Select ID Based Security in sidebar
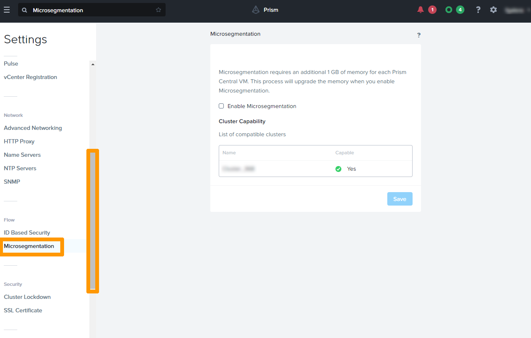The image size is (531, 338). coord(27,232)
